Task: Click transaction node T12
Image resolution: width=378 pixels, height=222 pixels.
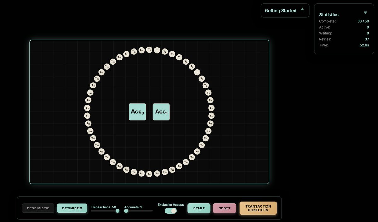Action: coord(211,108)
